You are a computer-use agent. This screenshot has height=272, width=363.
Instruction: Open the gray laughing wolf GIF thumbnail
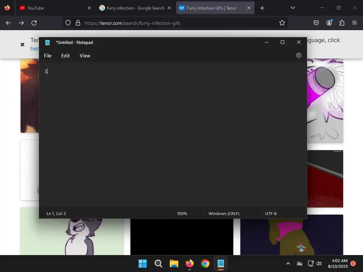click(x=72, y=236)
